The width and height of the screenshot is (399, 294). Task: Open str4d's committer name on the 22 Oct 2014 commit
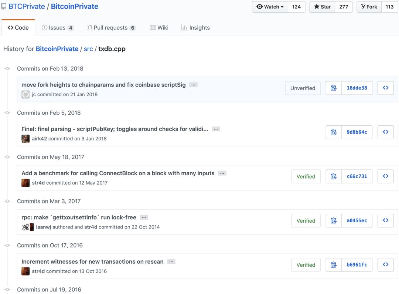tap(91, 227)
